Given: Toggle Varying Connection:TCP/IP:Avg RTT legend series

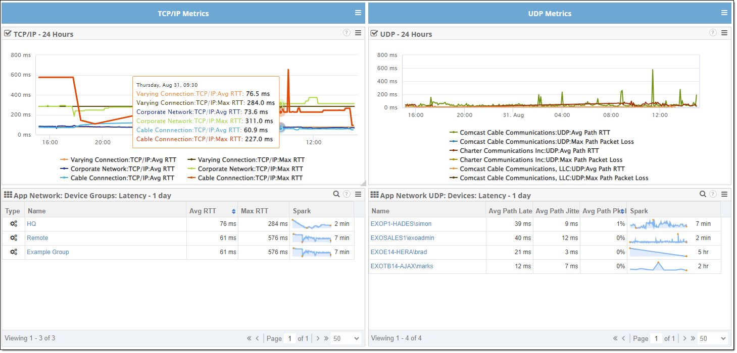Looking at the screenshot, I should pyautogui.click(x=118, y=160).
